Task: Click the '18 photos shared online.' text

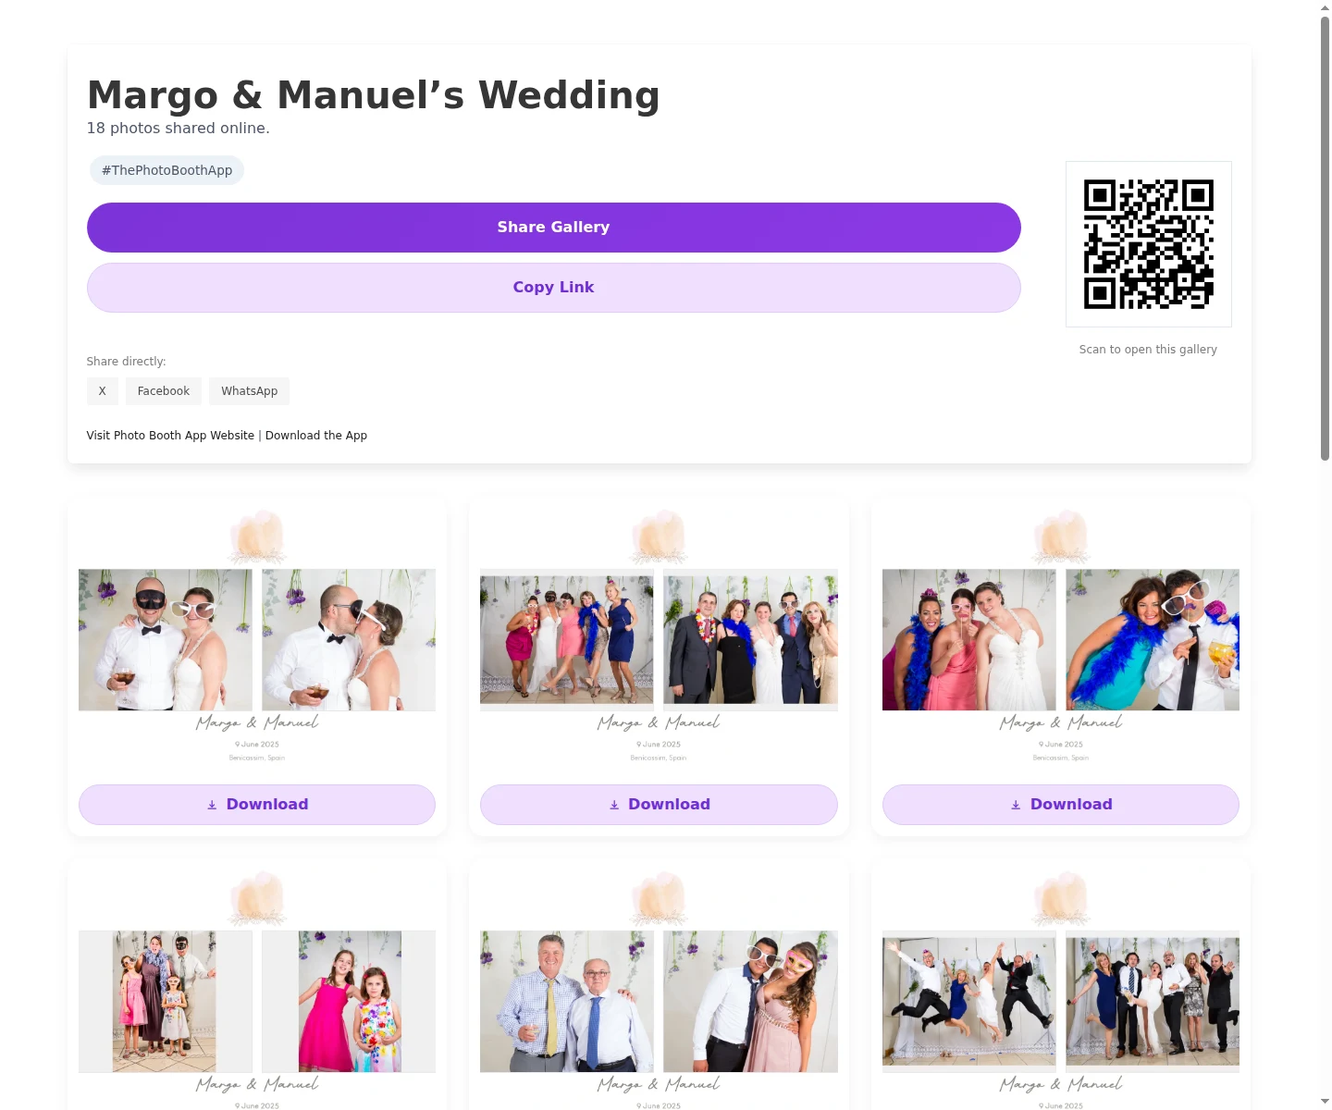Action: click(x=179, y=129)
